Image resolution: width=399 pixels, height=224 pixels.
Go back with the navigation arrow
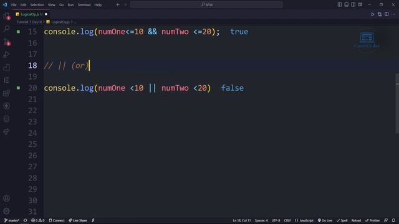click(x=118, y=4)
